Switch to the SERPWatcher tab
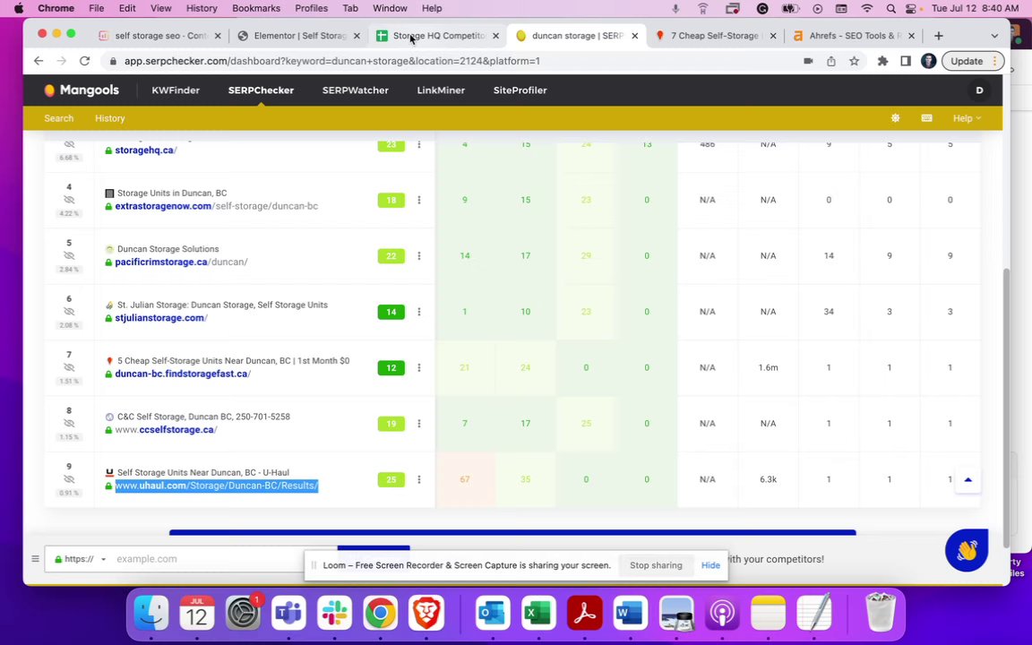 (x=356, y=90)
